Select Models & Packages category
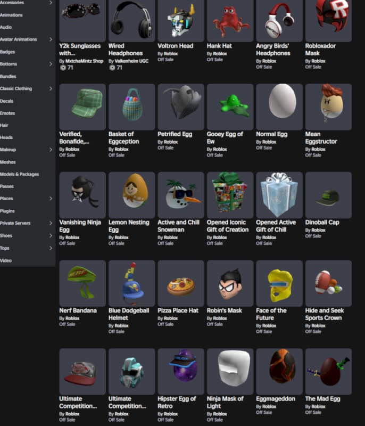Image resolution: width=365 pixels, height=426 pixels. [20, 174]
